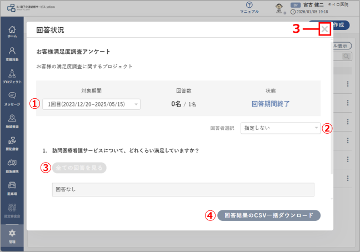The width and height of the screenshot is (360, 252).
Task: Open the 救急連携 ambulance icon
Action: [12, 166]
